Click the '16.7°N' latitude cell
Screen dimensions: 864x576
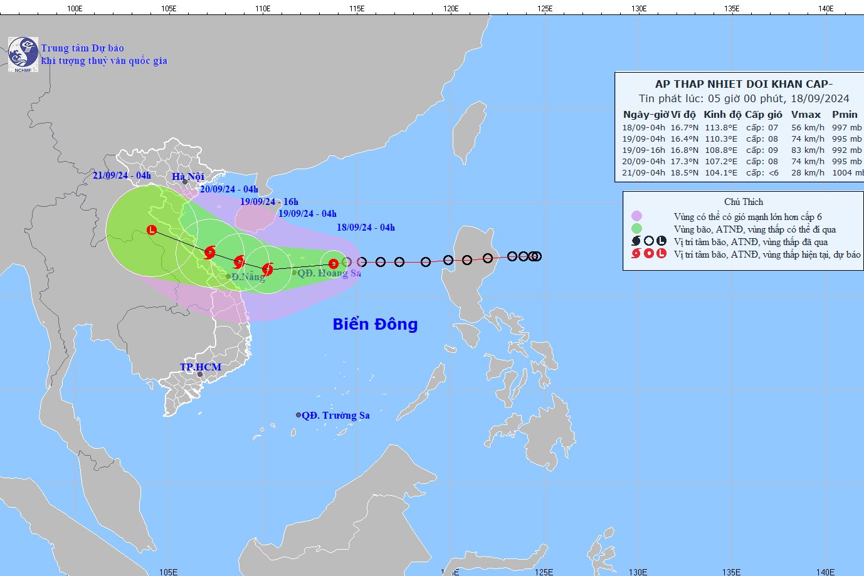(x=684, y=128)
